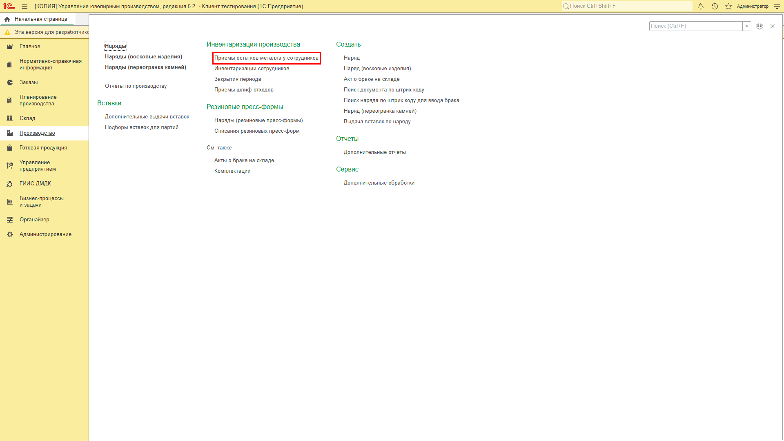The height and width of the screenshot is (441, 784).
Task: Click the Главное crown icon
Action: pos(10,47)
